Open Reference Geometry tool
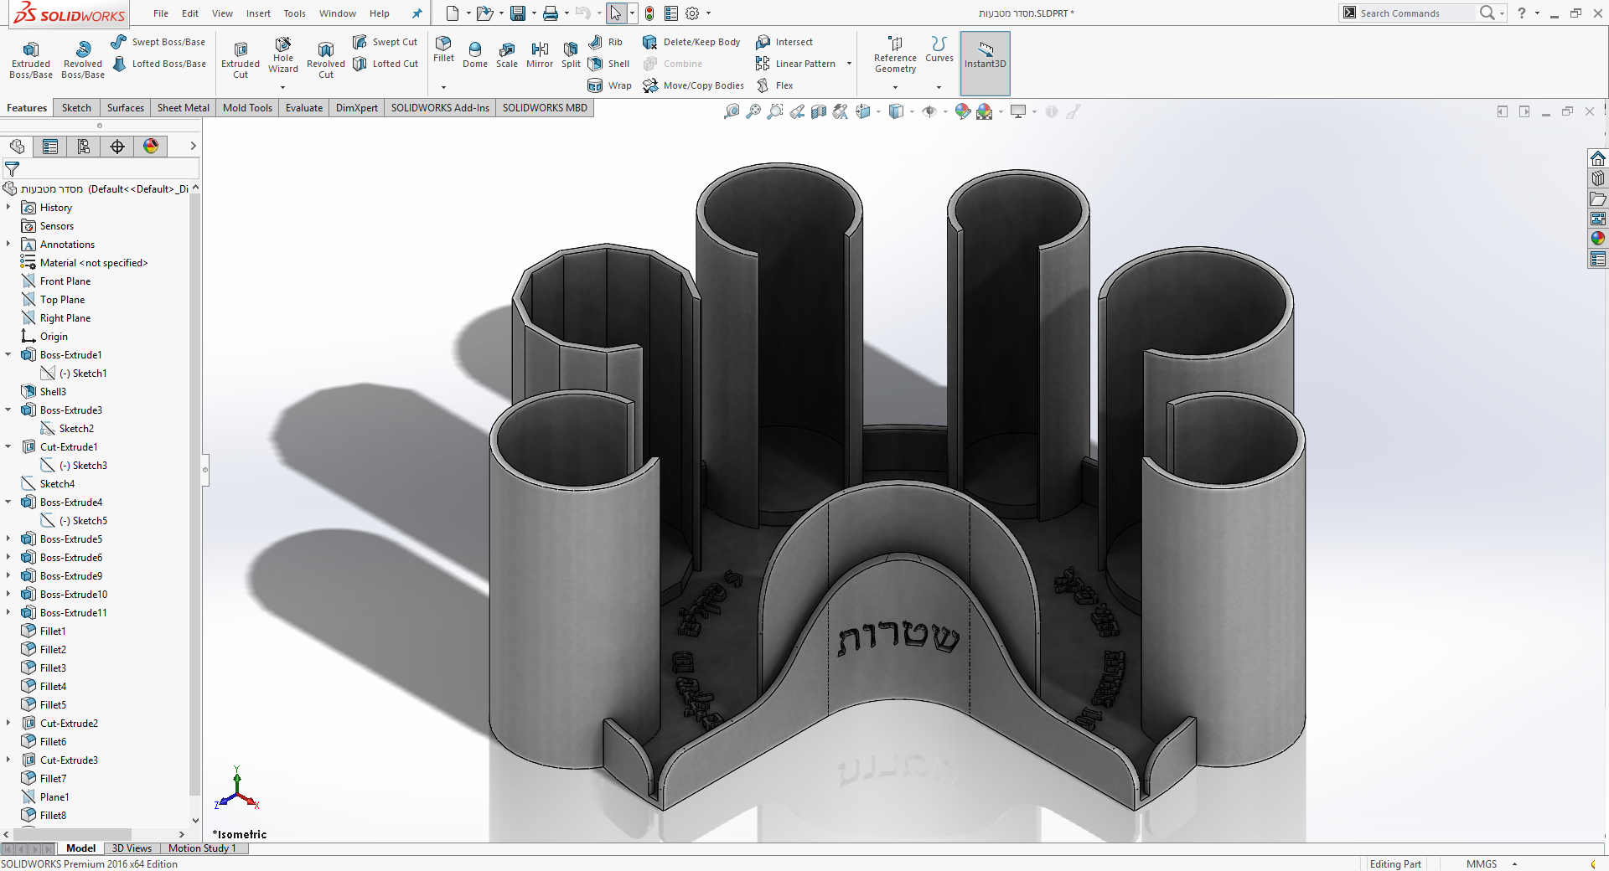Viewport: 1609px width, 871px height. click(x=895, y=55)
